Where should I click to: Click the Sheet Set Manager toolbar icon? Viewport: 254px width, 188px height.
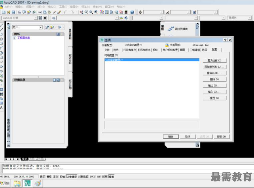click(x=116, y=12)
